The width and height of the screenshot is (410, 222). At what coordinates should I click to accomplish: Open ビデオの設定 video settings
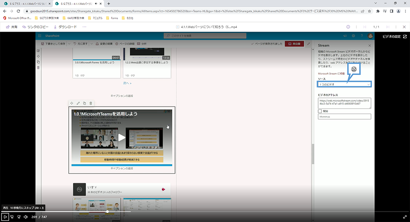pos(394,36)
